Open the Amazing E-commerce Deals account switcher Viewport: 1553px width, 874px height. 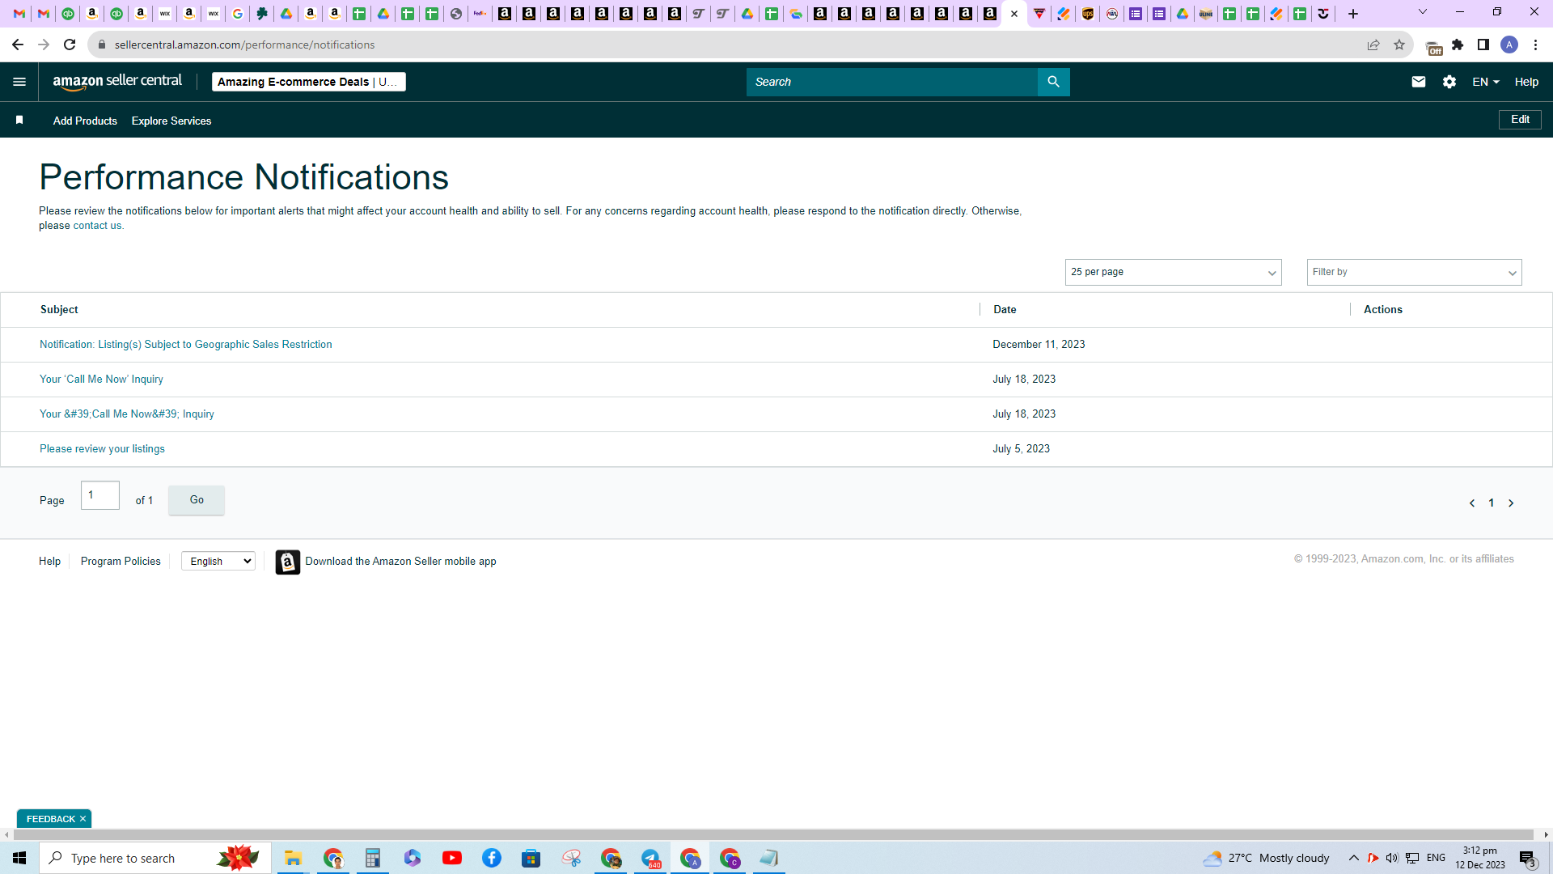tap(308, 82)
